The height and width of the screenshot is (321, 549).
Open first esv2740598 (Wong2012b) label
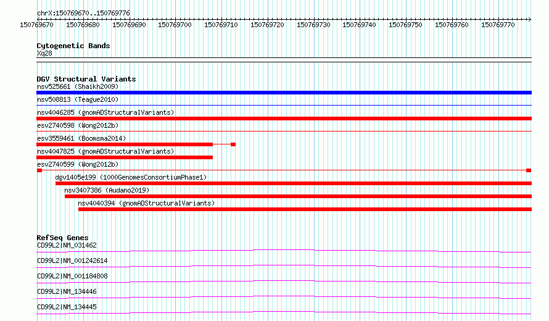click(78, 125)
